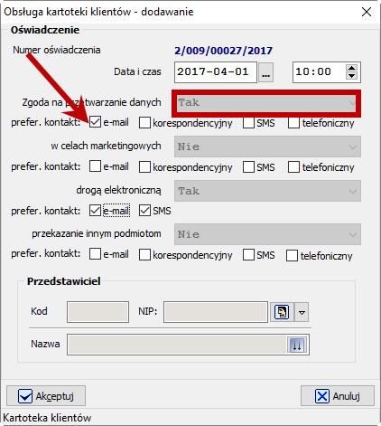The height and width of the screenshot is (426, 381).
Task: Open przekazanie innym podmiotom dropdown
Action: (267, 234)
